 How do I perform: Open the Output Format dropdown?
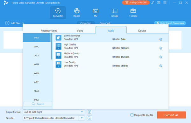click(x=54, y=112)
